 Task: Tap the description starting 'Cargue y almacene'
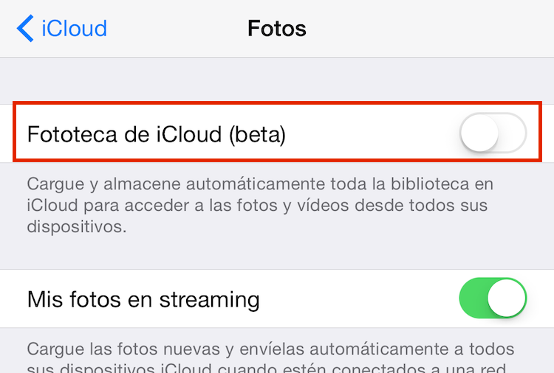coord(260,205)
